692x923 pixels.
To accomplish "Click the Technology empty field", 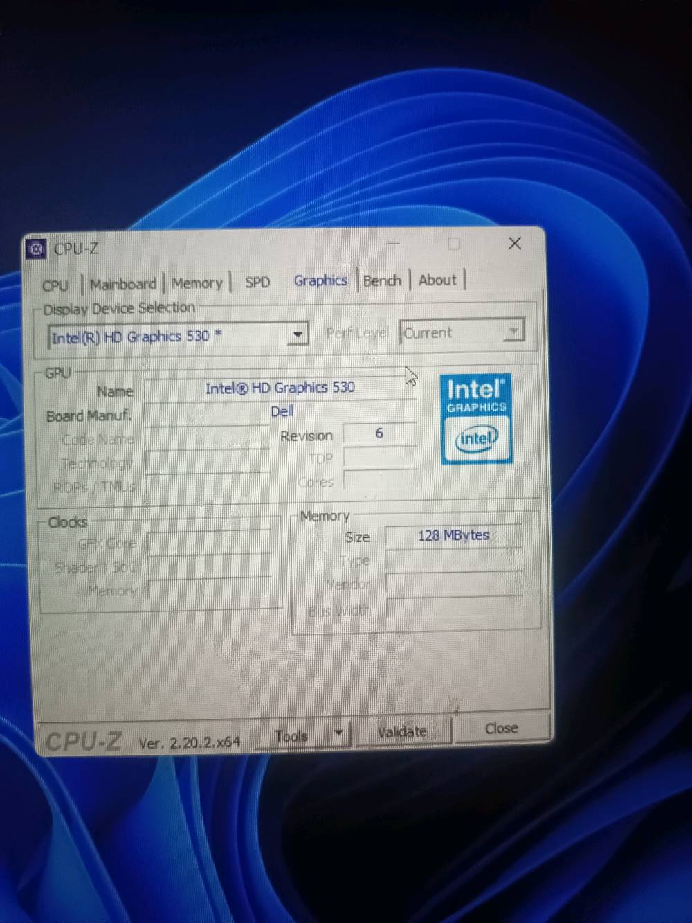I will [207, 463].
